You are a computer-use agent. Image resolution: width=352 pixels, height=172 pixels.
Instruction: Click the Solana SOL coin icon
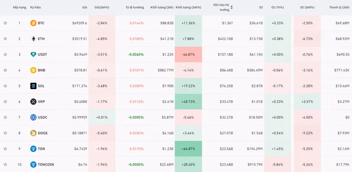point(33,86)
